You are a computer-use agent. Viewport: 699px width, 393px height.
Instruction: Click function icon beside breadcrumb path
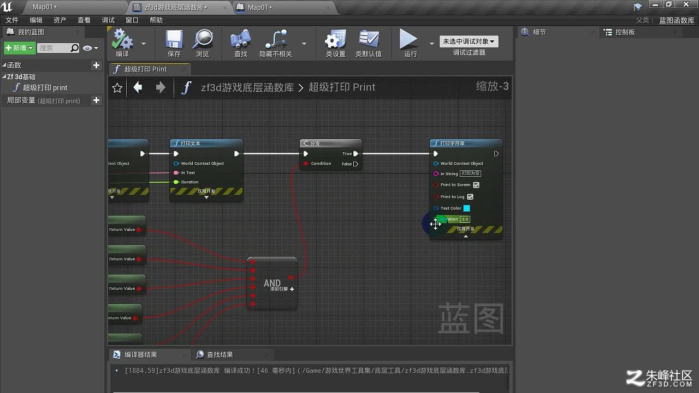pos(187,87)
